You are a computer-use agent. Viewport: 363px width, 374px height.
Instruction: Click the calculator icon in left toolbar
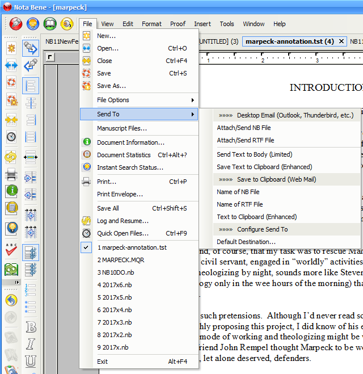pos(11,208)
